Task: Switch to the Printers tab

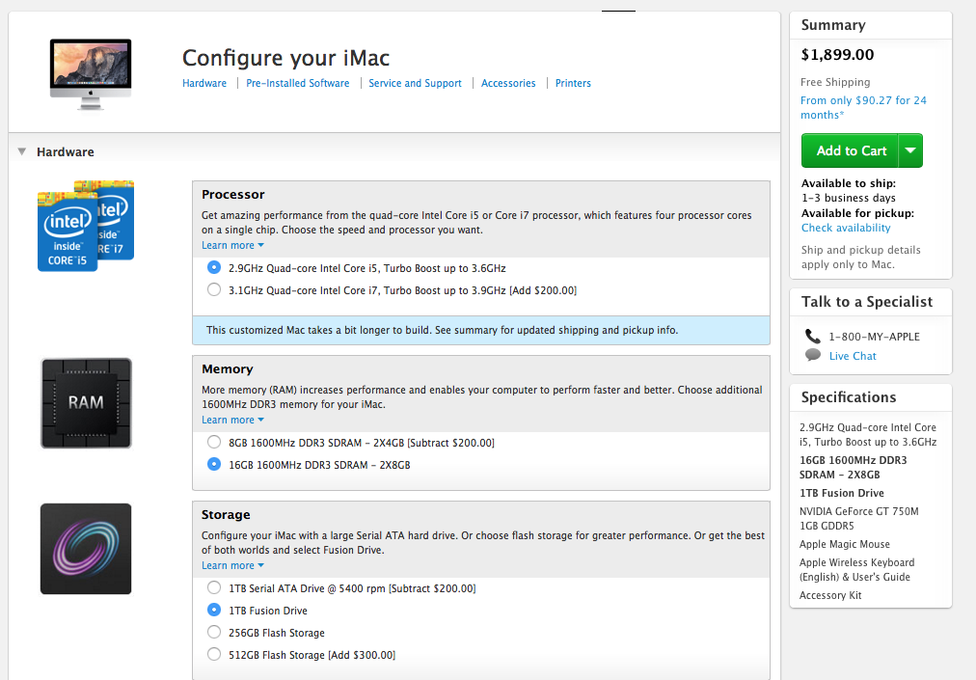Action: [x=573, y=83]
